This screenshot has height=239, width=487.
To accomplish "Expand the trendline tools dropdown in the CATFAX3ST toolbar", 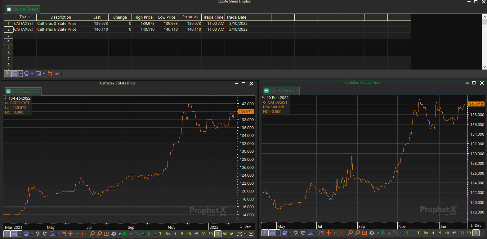I will [x=143, y=234].
